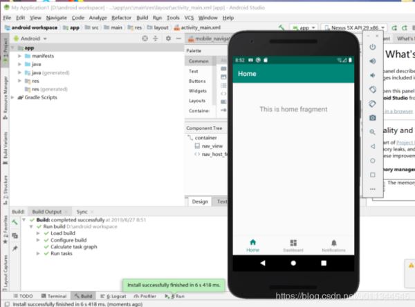The width and height of the screenshot is (415, 307).
Task: Tap Notifications in the app bottom navigation
Action: click(333, 246)
